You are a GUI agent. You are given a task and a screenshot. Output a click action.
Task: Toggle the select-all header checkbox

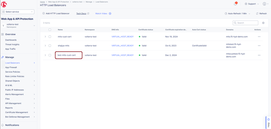coord(50,30)
